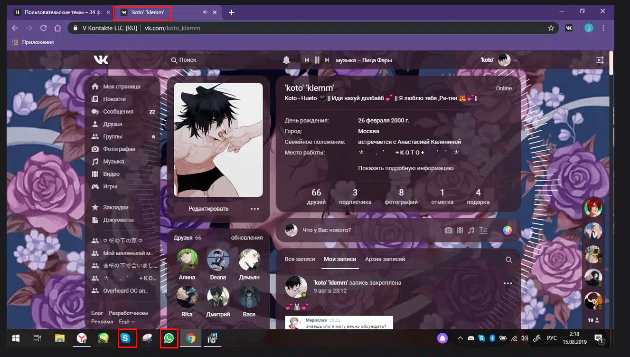
Task: Open a new browser tab
Action: [232, 12]
